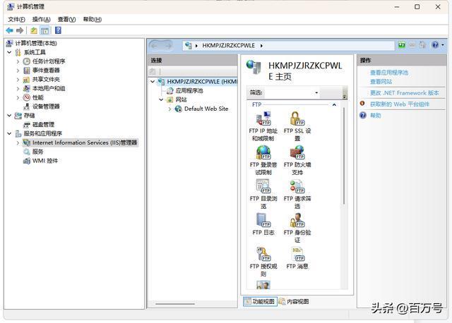Select 计算机管理(本地) root node

coord(36,43)
